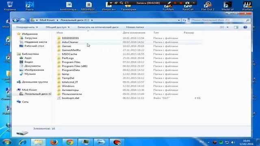Viewport: 260px width, 146px height.
Task: Select the Активаторы folder
Action: tap(70, 90)
